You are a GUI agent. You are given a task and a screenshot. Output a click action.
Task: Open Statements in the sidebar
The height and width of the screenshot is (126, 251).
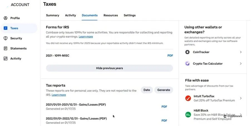18,48
